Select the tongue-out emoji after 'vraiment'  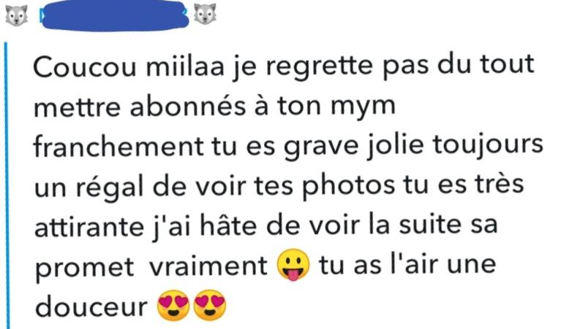click(293, 265)
